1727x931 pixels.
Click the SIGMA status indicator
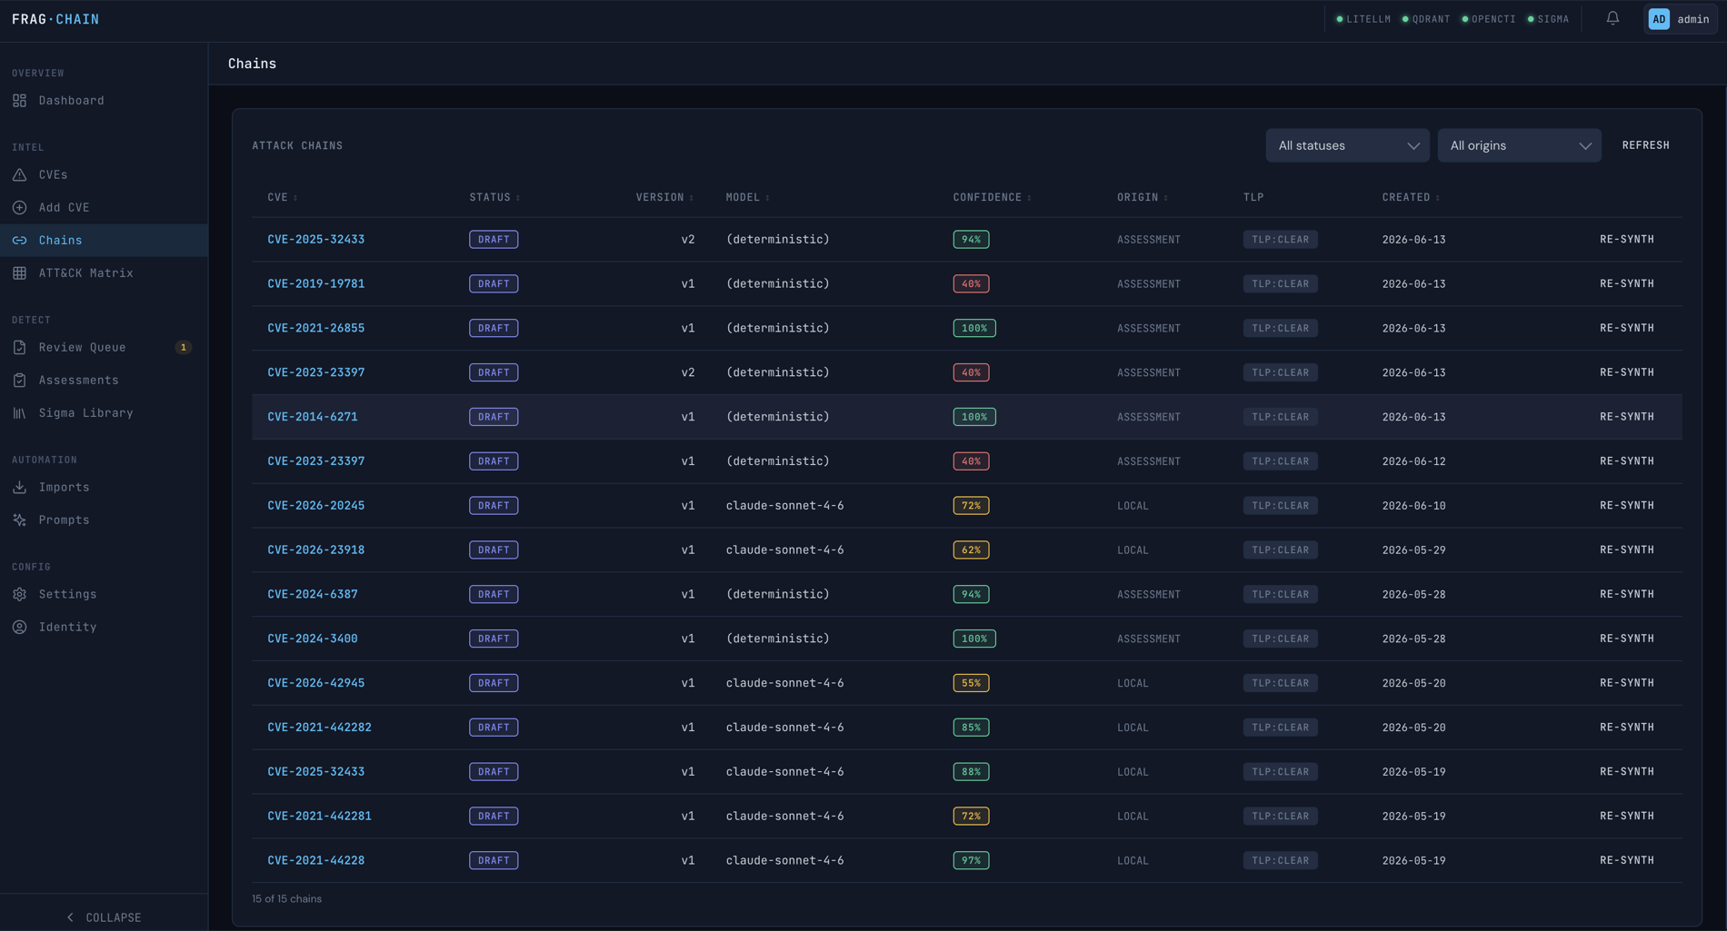coord(1548,19)
